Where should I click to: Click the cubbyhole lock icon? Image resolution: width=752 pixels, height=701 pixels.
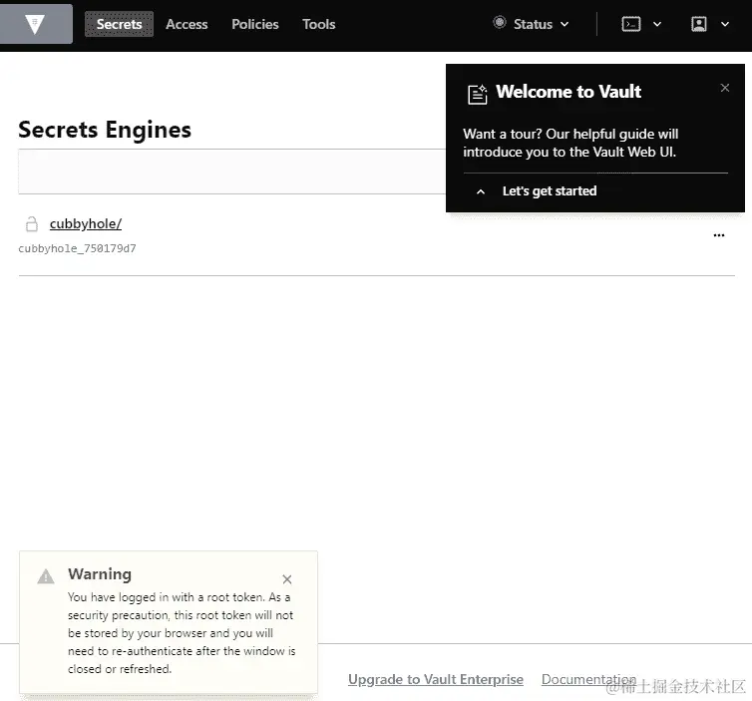(32, 224)
